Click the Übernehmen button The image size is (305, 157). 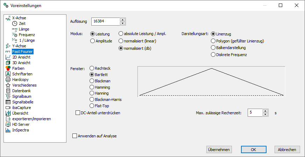pos(219,150)
